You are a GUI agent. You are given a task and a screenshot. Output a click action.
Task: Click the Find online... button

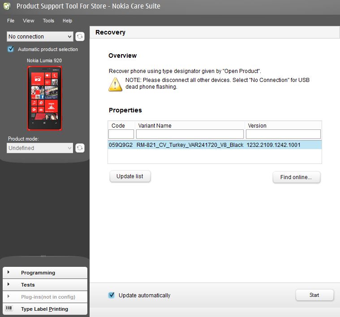[296, 177]
